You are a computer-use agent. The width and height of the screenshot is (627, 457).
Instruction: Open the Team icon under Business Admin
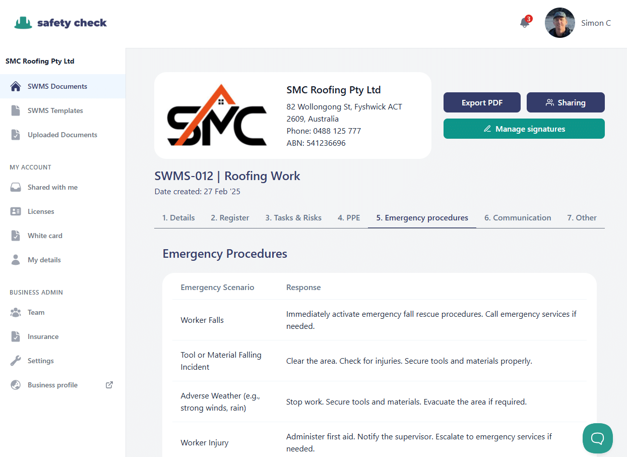click(x=16, y=312)
